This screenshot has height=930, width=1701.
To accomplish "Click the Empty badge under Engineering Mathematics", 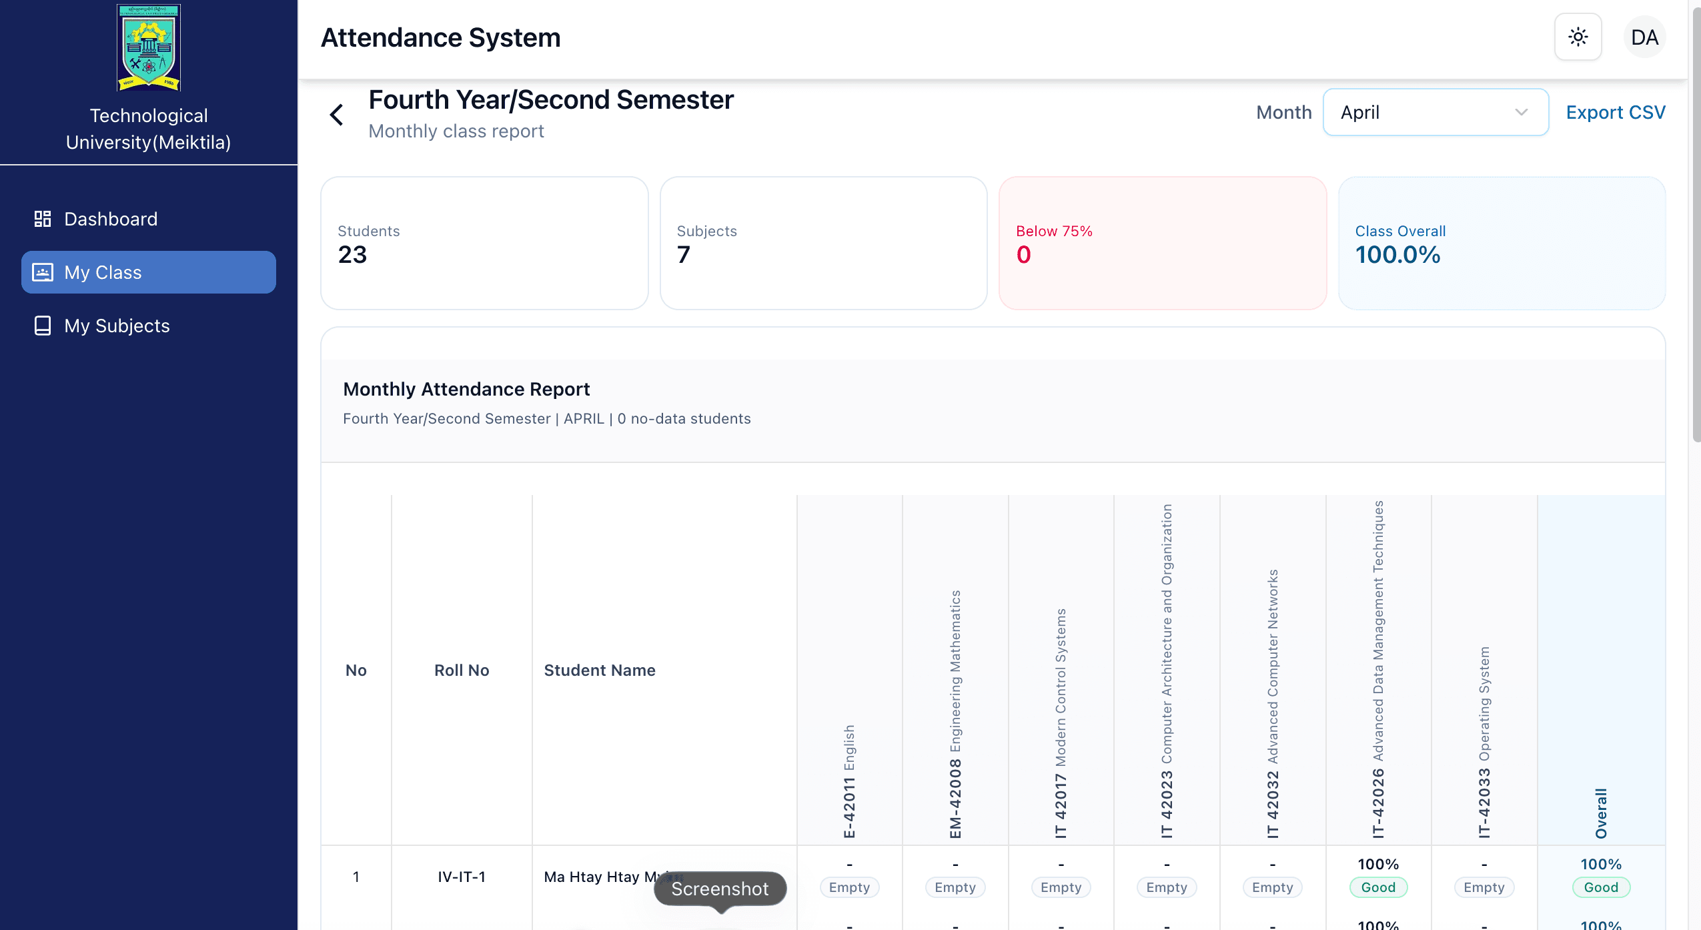I will pyautogui.click(x=955, y=887).
